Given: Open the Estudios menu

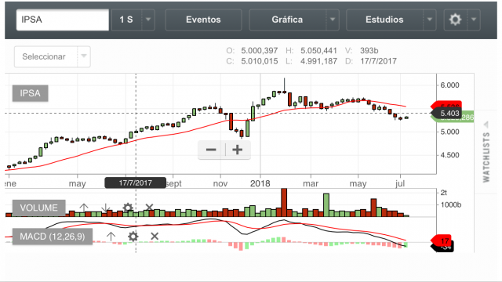Looking at the screenshot, I should tap(384, 20).
